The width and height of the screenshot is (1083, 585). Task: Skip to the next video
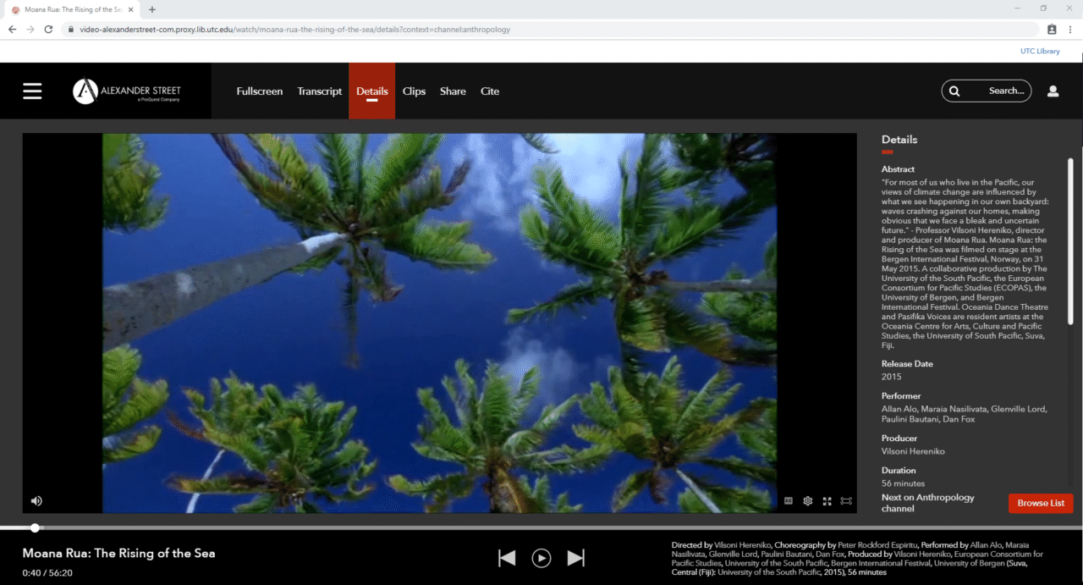[x=576, y=558]
